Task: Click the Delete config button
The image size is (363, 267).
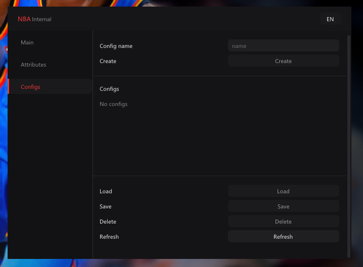Action: (283, 222)
